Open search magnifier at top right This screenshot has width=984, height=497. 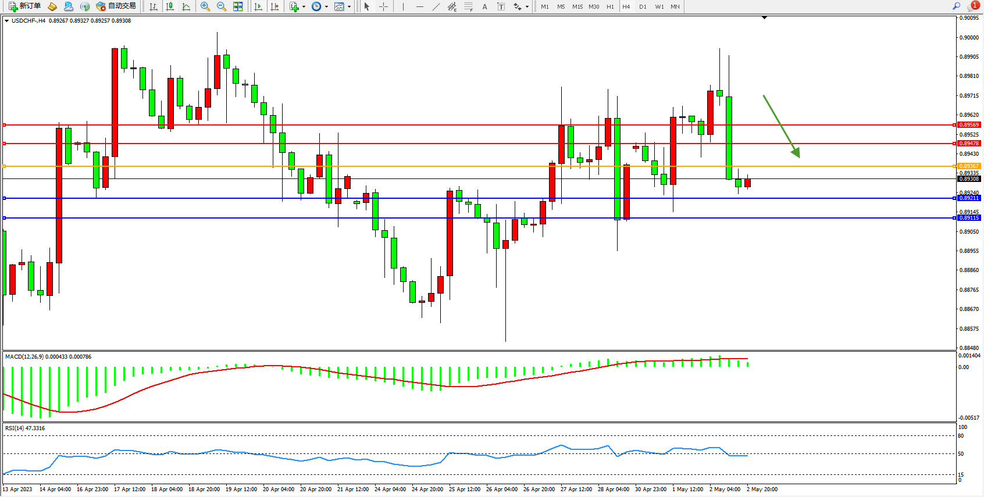pyautogui.click(x=956, y=6)
